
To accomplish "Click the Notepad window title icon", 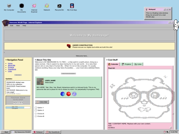I will tap(147, 9).
